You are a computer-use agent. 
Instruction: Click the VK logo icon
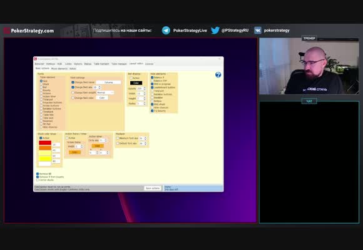point(258,30)
